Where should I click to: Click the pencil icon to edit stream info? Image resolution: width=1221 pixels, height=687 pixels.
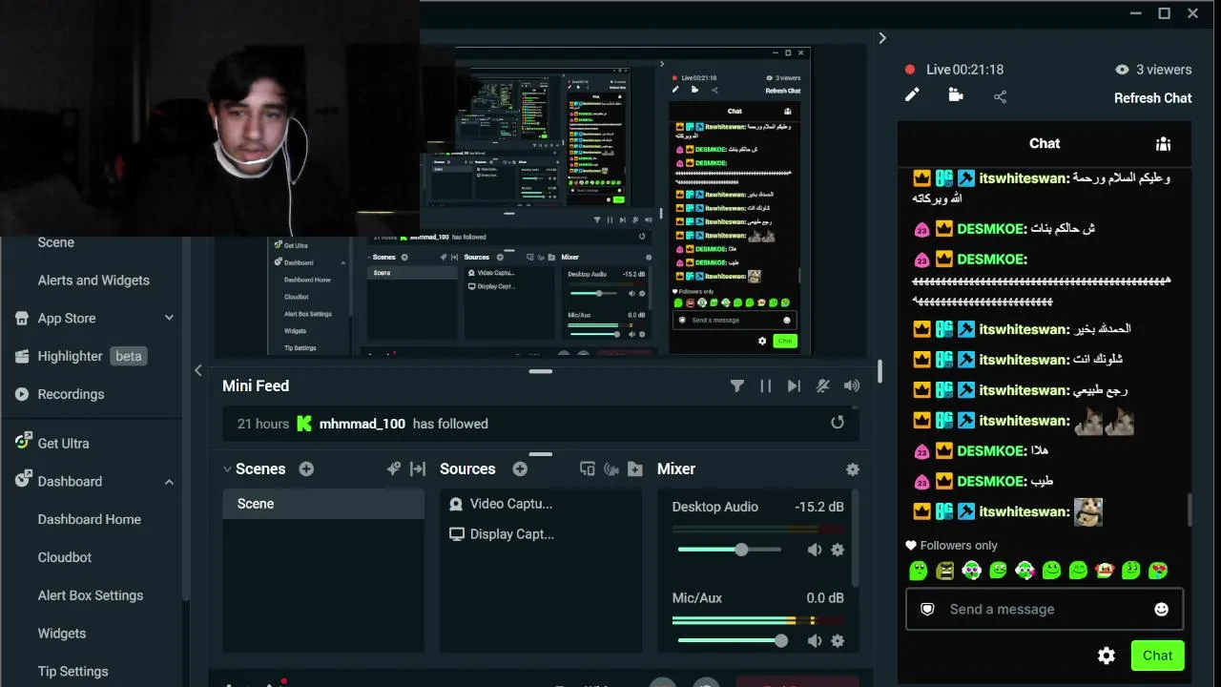click(913, 95)
